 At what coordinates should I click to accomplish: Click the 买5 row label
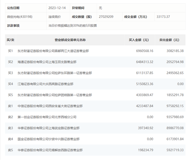tap(10, 95)
